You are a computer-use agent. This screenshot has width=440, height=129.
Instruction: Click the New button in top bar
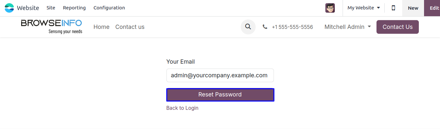point(413,8)
